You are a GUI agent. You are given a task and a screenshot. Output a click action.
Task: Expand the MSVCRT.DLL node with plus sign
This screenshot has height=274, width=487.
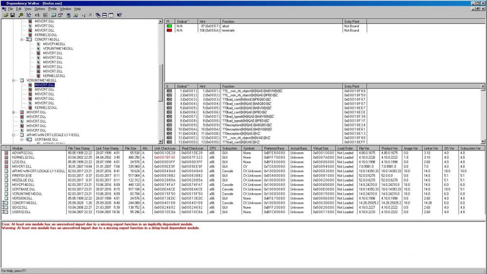click(14, 112)
